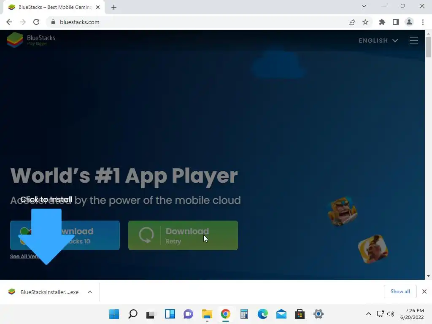View site info via padlock icon
This screenshot has height=324, width=432.
(53, 22)
